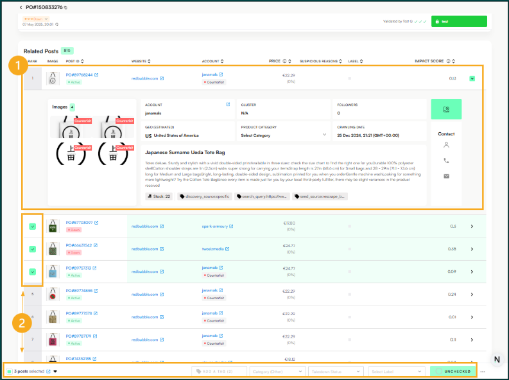The image size is (509, 380).
Task: Expand row PO#89777578 using its chevron
Action: (472, 317)
